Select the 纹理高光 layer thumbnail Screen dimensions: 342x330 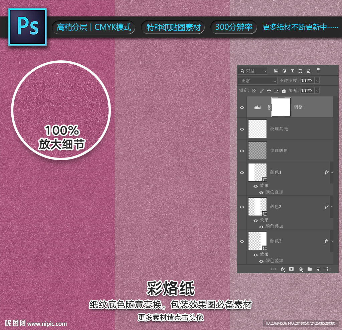[x=258, y=129]
